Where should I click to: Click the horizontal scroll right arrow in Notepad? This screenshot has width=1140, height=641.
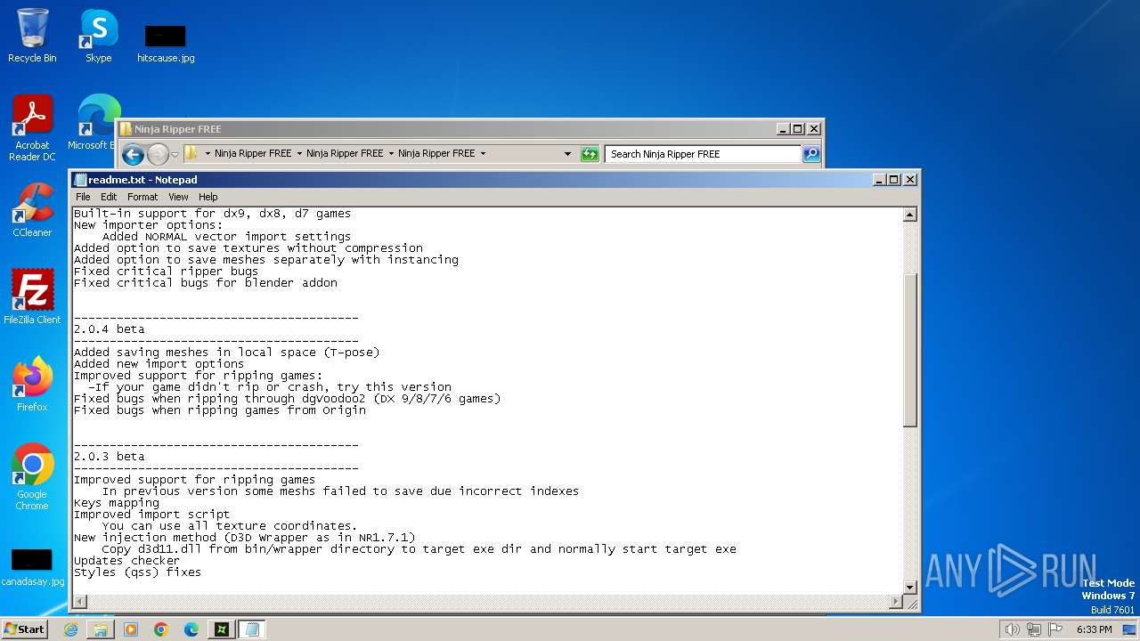(896, 603)
